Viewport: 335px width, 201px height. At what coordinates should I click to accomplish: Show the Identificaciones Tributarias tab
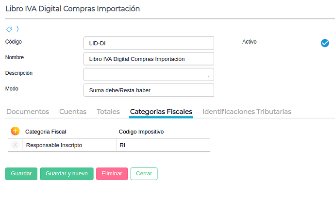point(247,112)
